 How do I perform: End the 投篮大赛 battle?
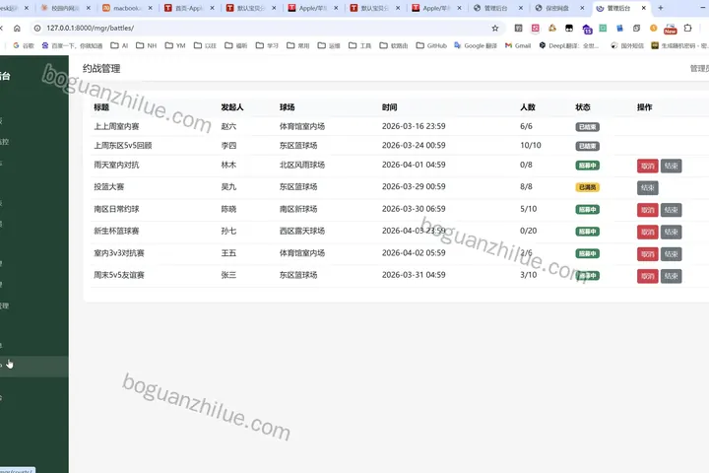(648, 188)
